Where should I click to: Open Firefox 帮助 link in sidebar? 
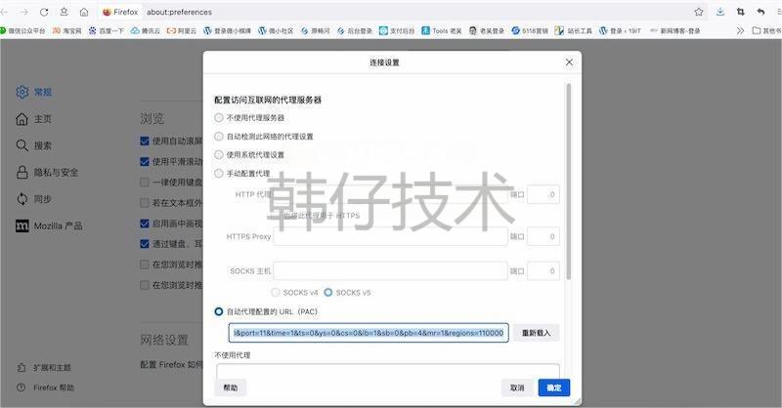(x=45, y=388)
